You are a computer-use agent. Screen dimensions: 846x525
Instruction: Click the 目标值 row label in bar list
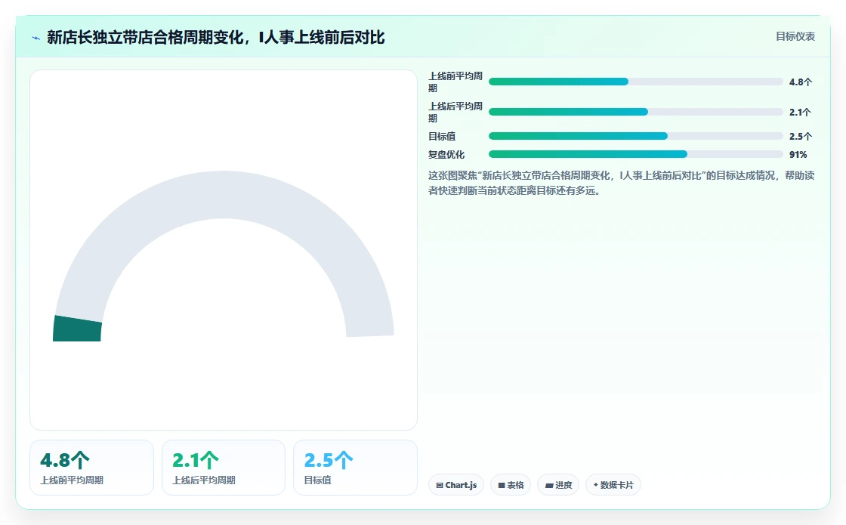pos(442,137)
